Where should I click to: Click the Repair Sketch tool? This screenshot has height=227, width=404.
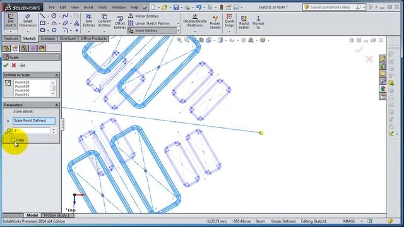point(215,22)
